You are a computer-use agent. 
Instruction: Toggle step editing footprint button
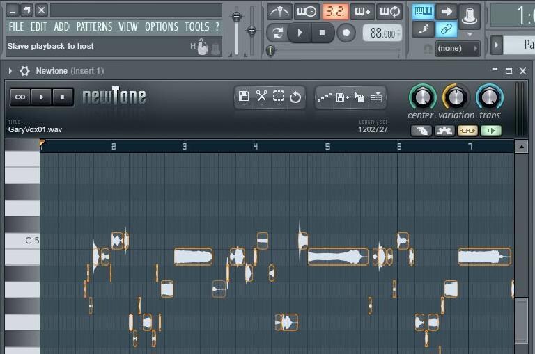(x=423, y=30)
